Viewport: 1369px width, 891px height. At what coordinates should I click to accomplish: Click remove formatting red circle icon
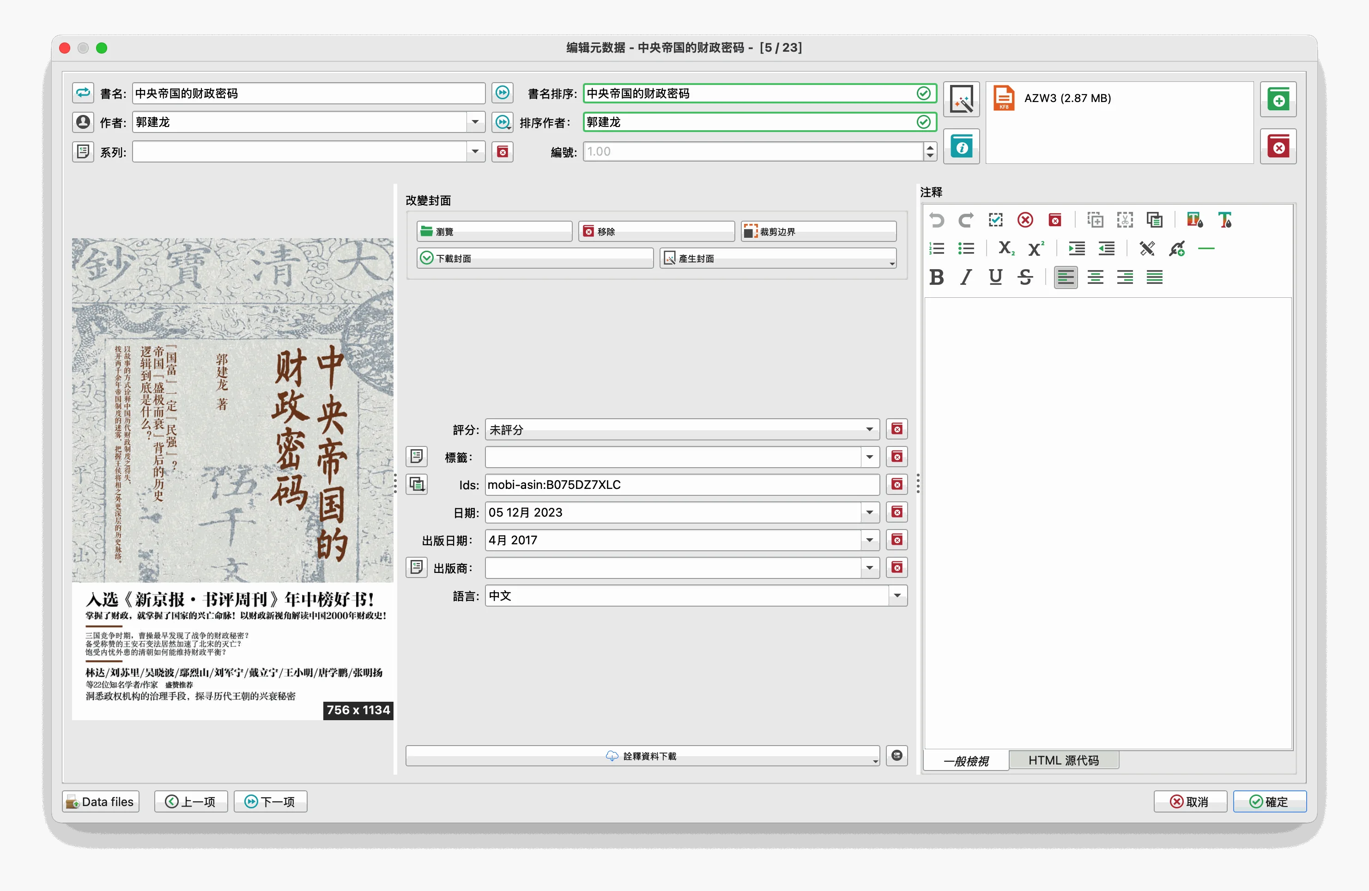[x=1025, y=220]
